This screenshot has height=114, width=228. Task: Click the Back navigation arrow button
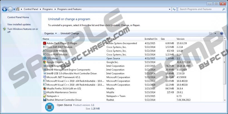click(x=5, y=9)
